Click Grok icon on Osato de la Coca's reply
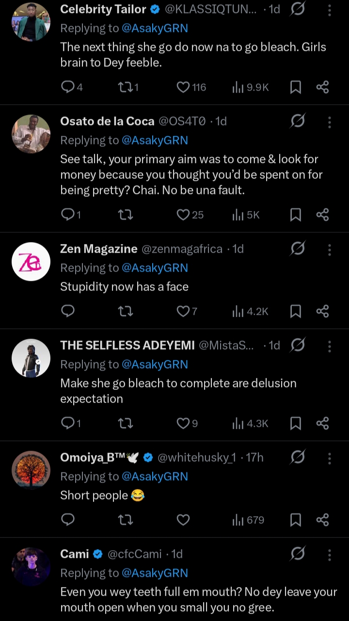The width and height of the screenshot is (349, 621). coord(298,121)
